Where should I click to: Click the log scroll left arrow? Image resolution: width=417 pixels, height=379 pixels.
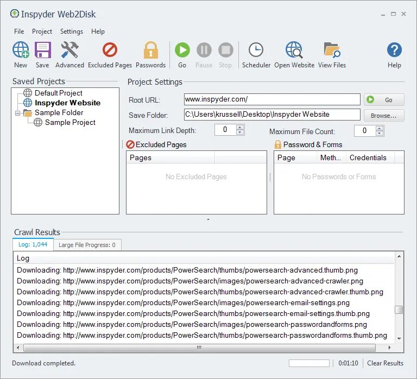pos(18,348)
